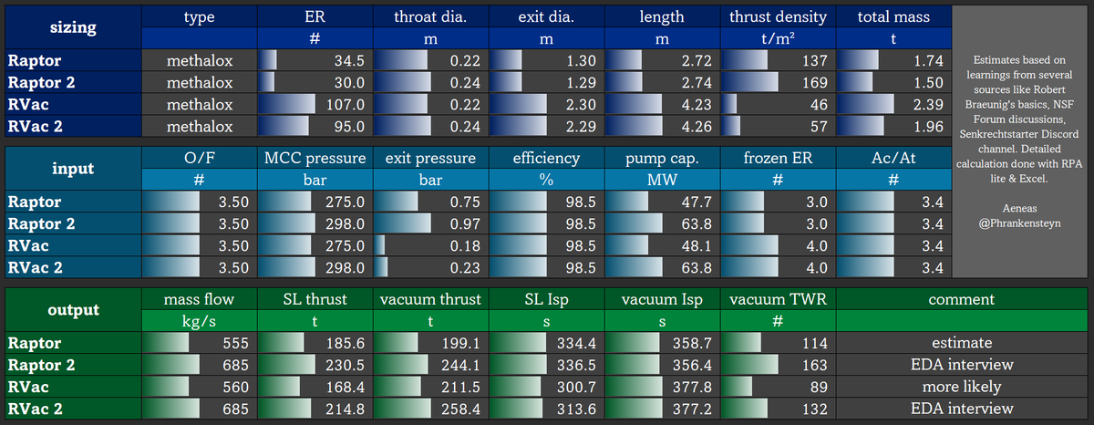Click the "vacuum TWR" column header
Viewport: 1094px width, 425px height.
coord(777,299)
